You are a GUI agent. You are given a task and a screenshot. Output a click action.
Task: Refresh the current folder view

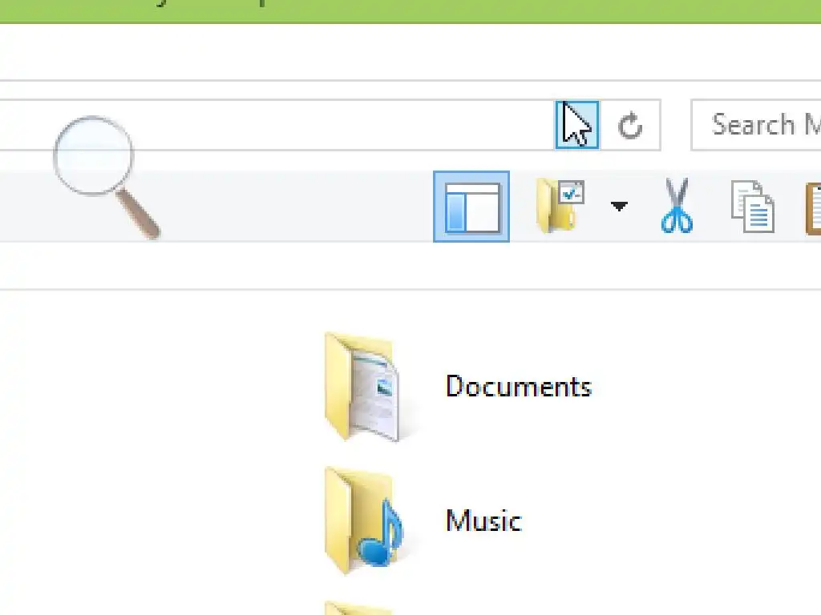(x=630, y=126)
